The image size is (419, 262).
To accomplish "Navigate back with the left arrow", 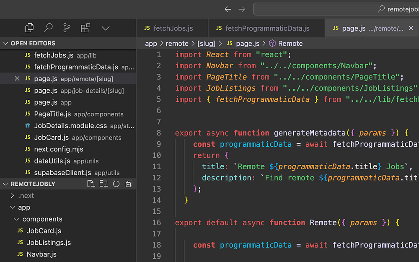I will (228, 9).
